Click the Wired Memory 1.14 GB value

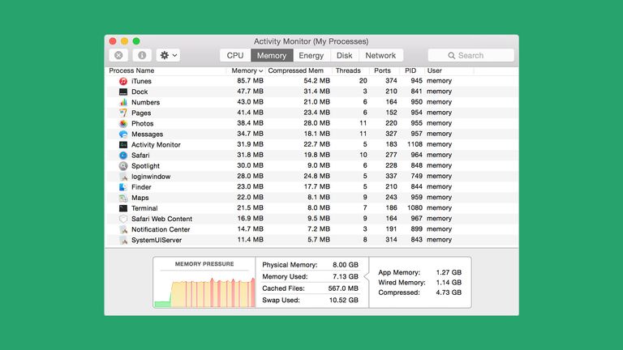click(x=449, y=283)
